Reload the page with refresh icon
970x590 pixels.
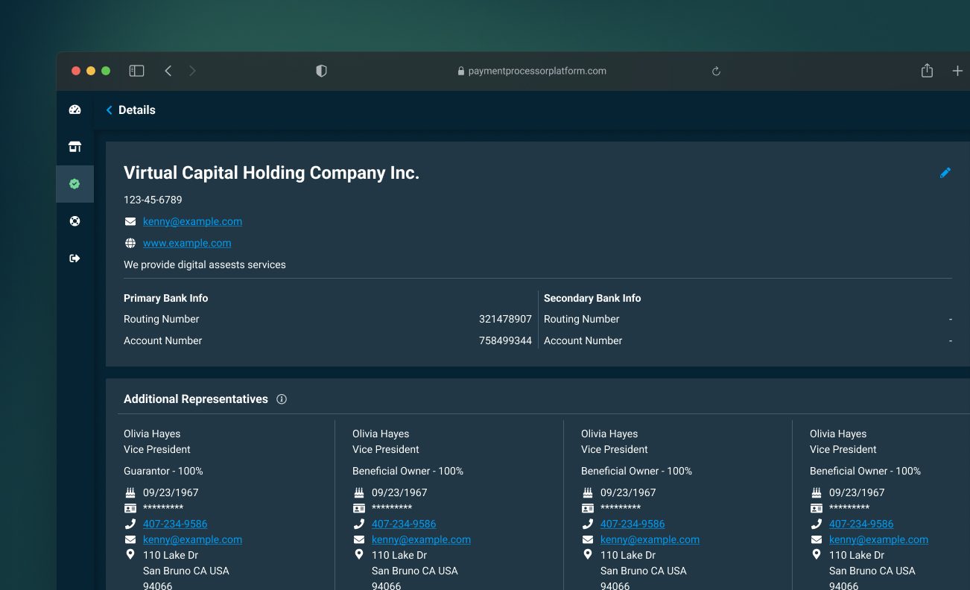[716, 72]
